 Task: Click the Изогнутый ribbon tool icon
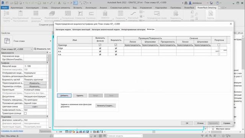click(133, 13)
